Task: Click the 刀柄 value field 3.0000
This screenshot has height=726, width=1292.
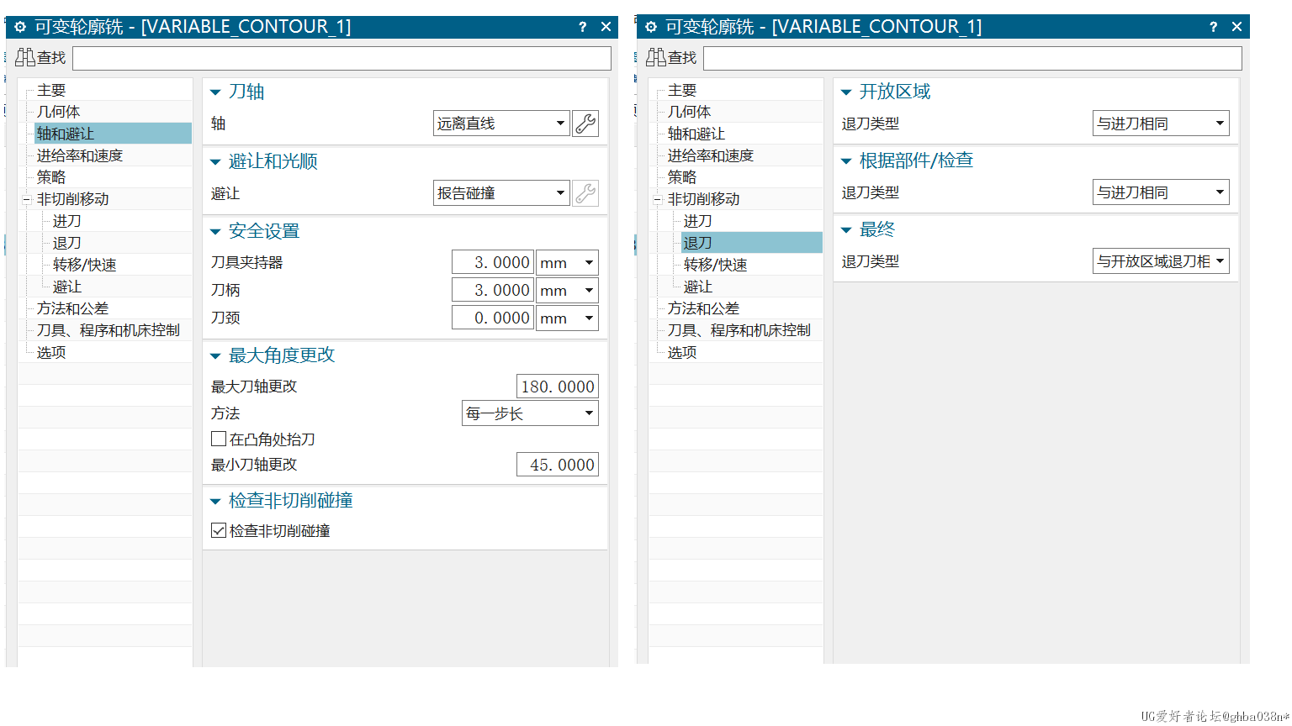Action: click(493, 290)
